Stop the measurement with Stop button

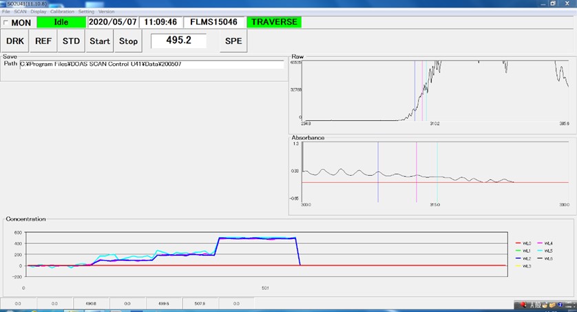tap(128, 41)
